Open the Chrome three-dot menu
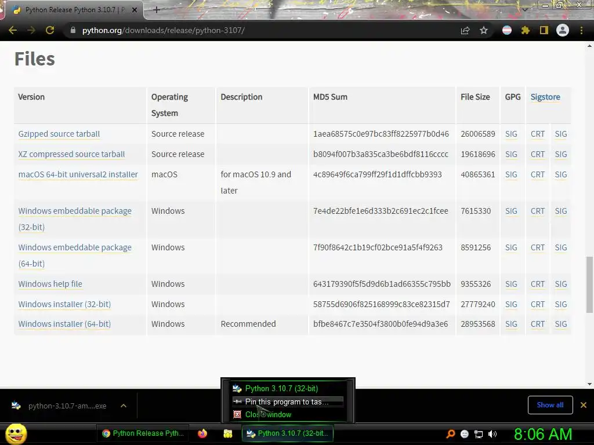Viewport: 594px width, 445px height. 581,30
